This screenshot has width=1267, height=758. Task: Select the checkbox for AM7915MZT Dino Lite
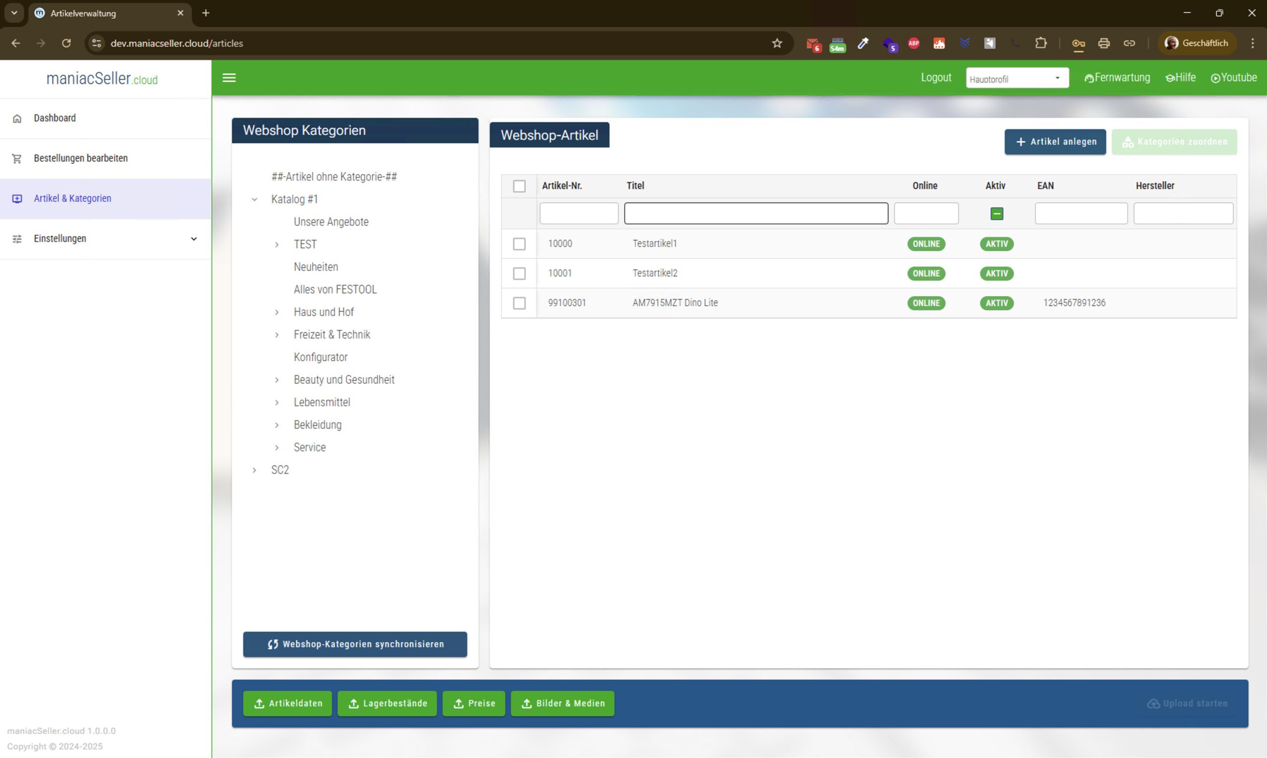click(519, 303)
